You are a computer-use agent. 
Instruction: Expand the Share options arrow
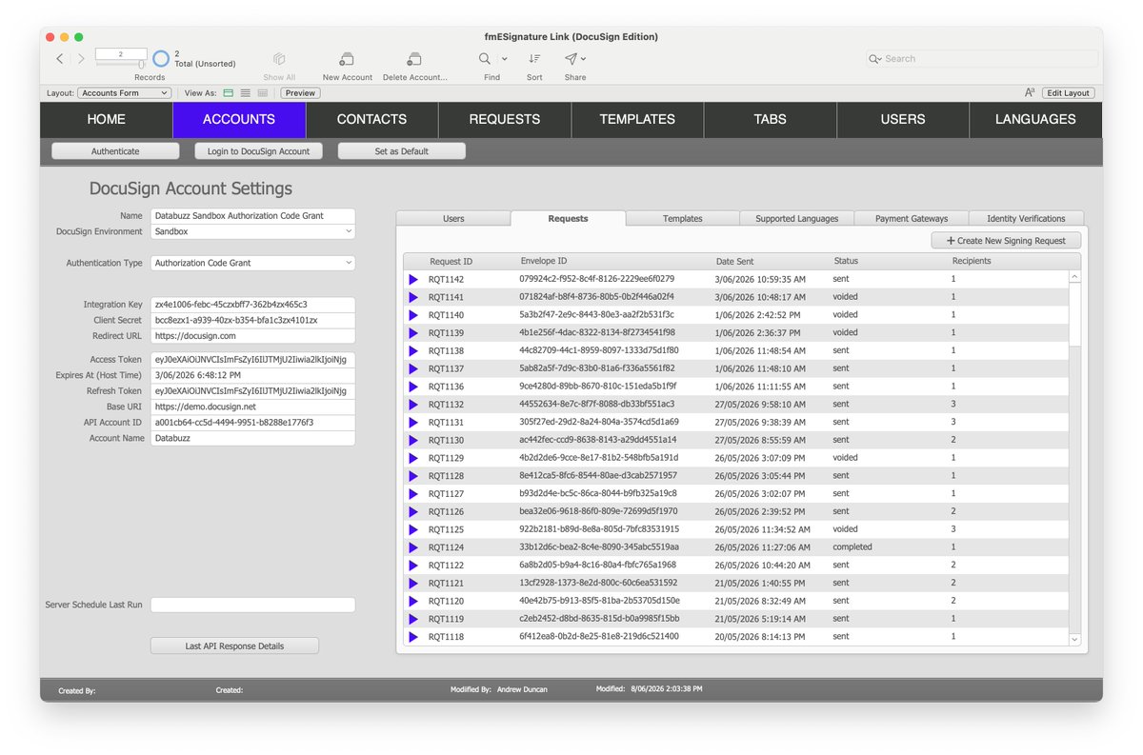(584, 59)
